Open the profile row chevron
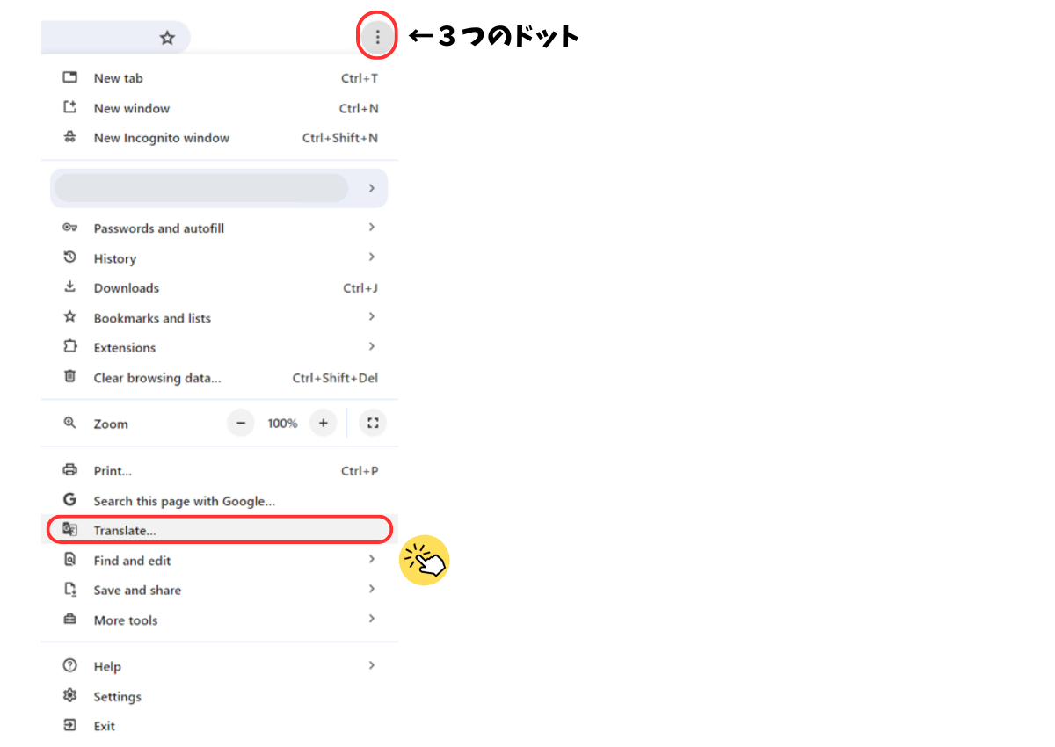This screenshot has width=1055, height=747. click(x=372, y=188)
